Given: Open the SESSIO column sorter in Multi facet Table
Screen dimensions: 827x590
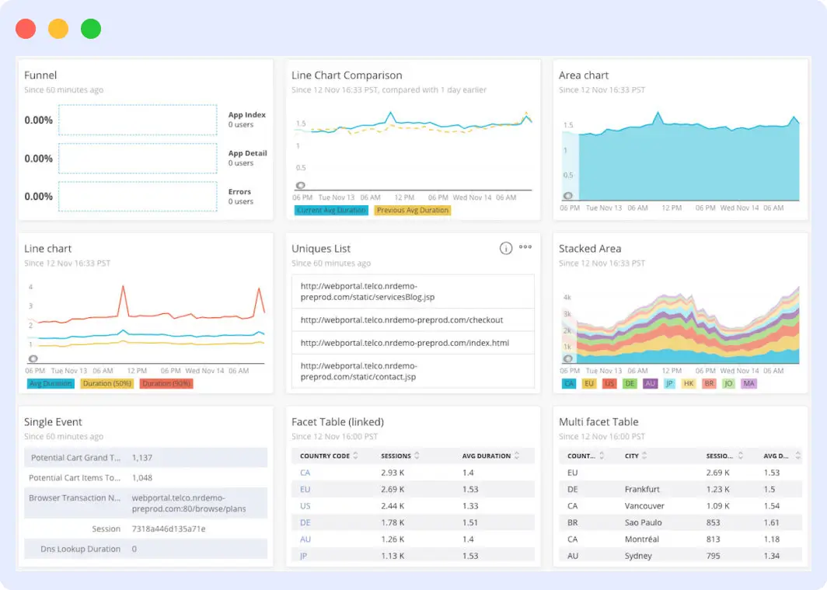Looking at the screenshot, I should click(x=741, y=456).
